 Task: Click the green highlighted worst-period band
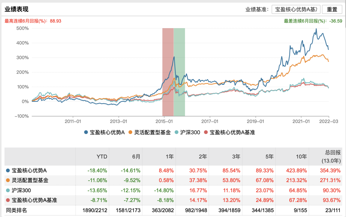pyautogui.click(x=179, y=72)
